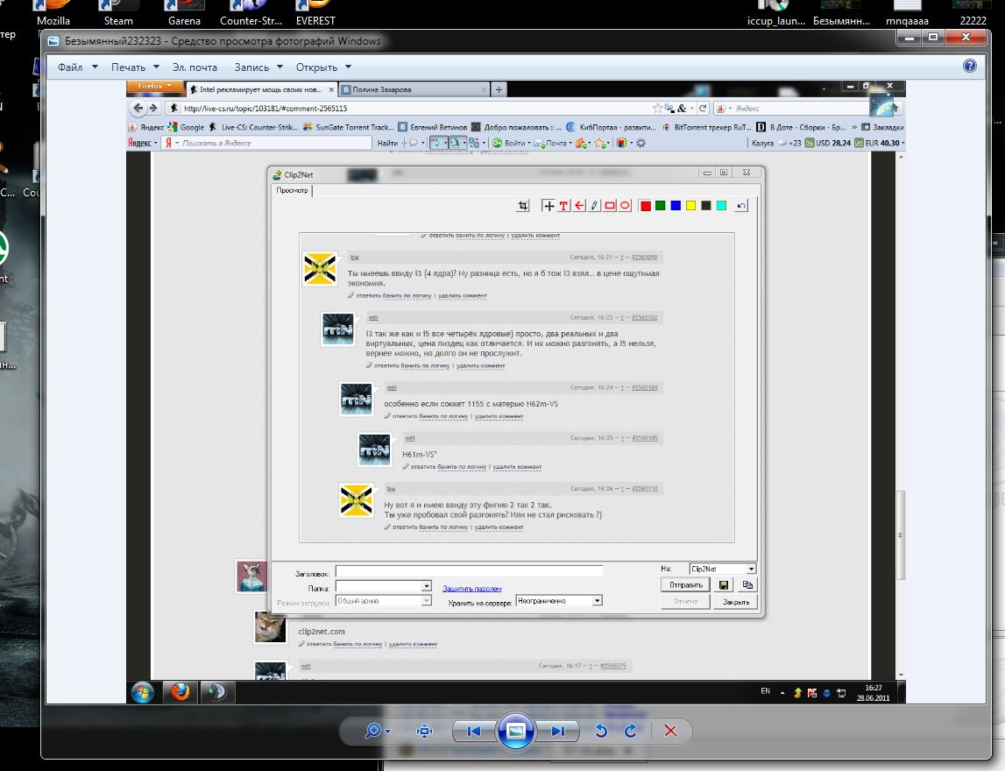Delete the photo with the red X
This screenshot has height=771, width=1005.
coord(670,731)
